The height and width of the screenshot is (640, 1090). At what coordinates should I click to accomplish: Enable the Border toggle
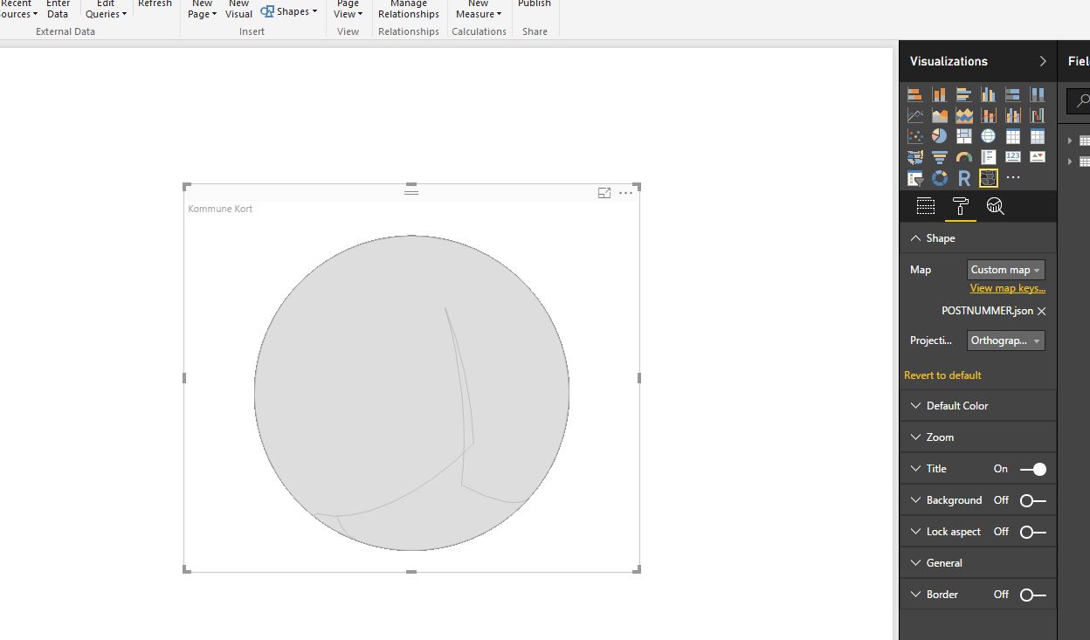tap(1033, 595)
